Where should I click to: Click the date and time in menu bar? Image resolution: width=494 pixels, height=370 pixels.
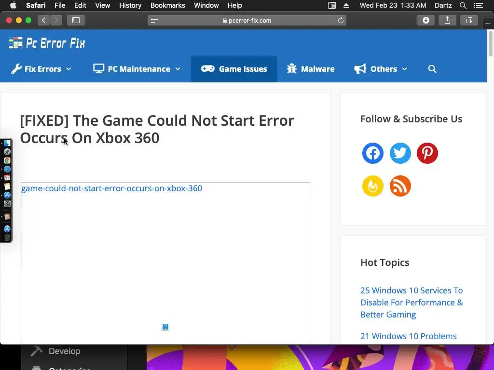point(393,5)
